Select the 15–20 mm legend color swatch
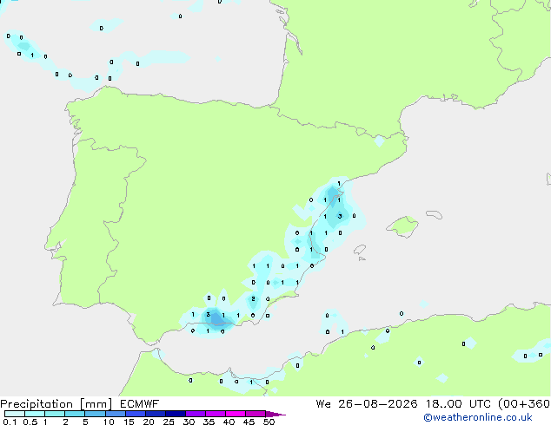This screenshot has width=551, height=425. (x=136, y=414)
